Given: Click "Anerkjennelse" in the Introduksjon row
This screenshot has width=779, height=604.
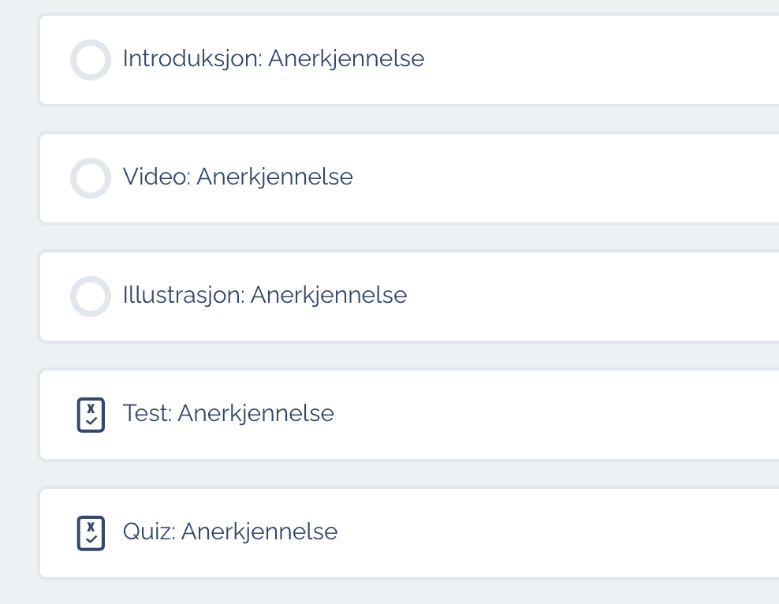Looking at the screenshot, I should 346,59.
